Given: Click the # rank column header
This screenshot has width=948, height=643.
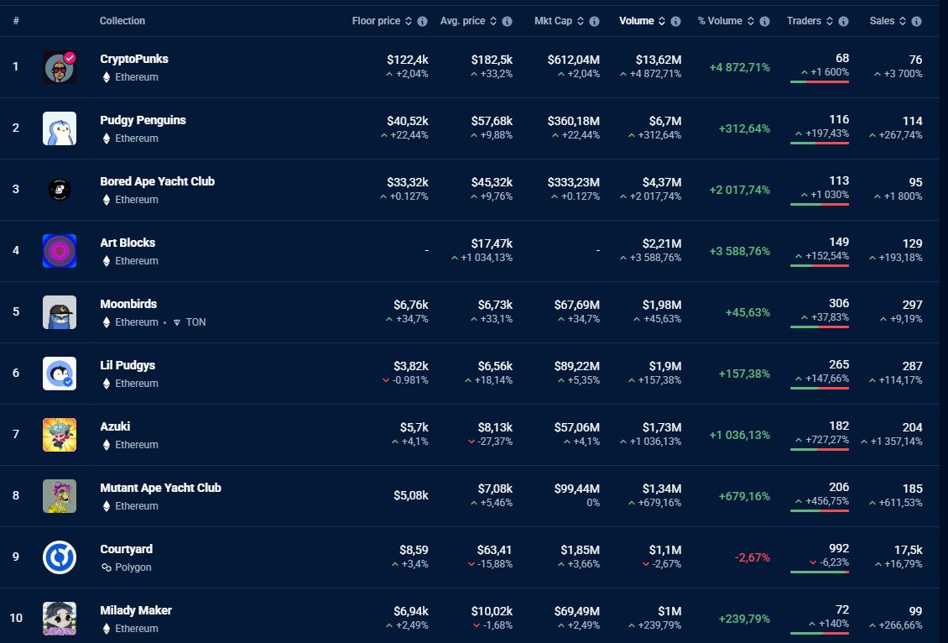Looking at the screenshot, I should [16, 21].
